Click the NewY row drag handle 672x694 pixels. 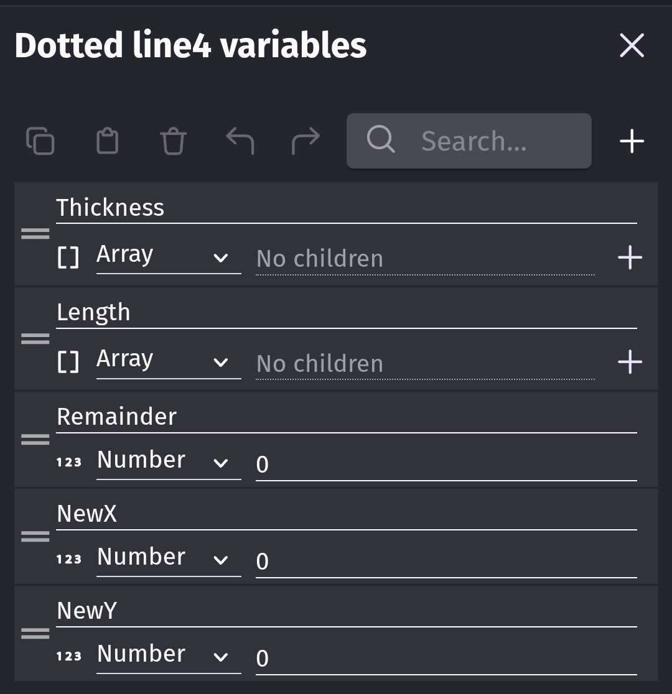click(35, 634)
